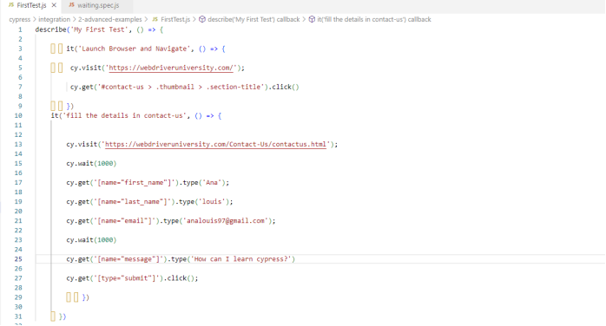This screenshot has height=326, width=606.
Task: Select 'cypress' in the breadcrumb
Action: (x=19, y=19)
